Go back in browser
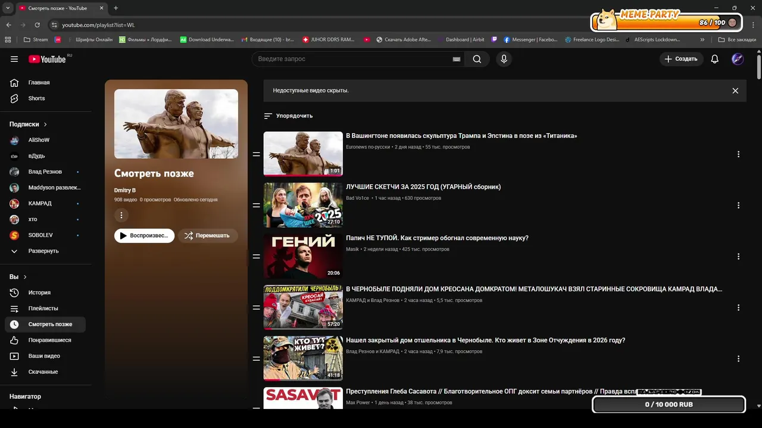 8,25
